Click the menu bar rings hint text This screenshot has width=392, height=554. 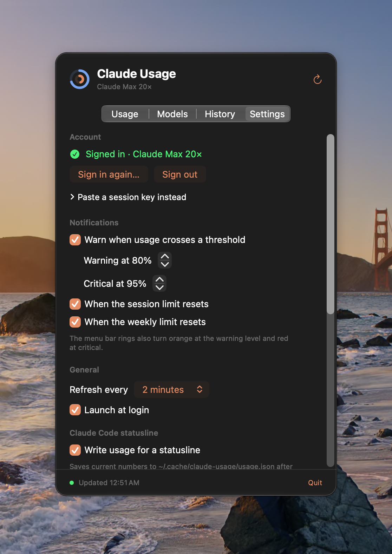179,343
